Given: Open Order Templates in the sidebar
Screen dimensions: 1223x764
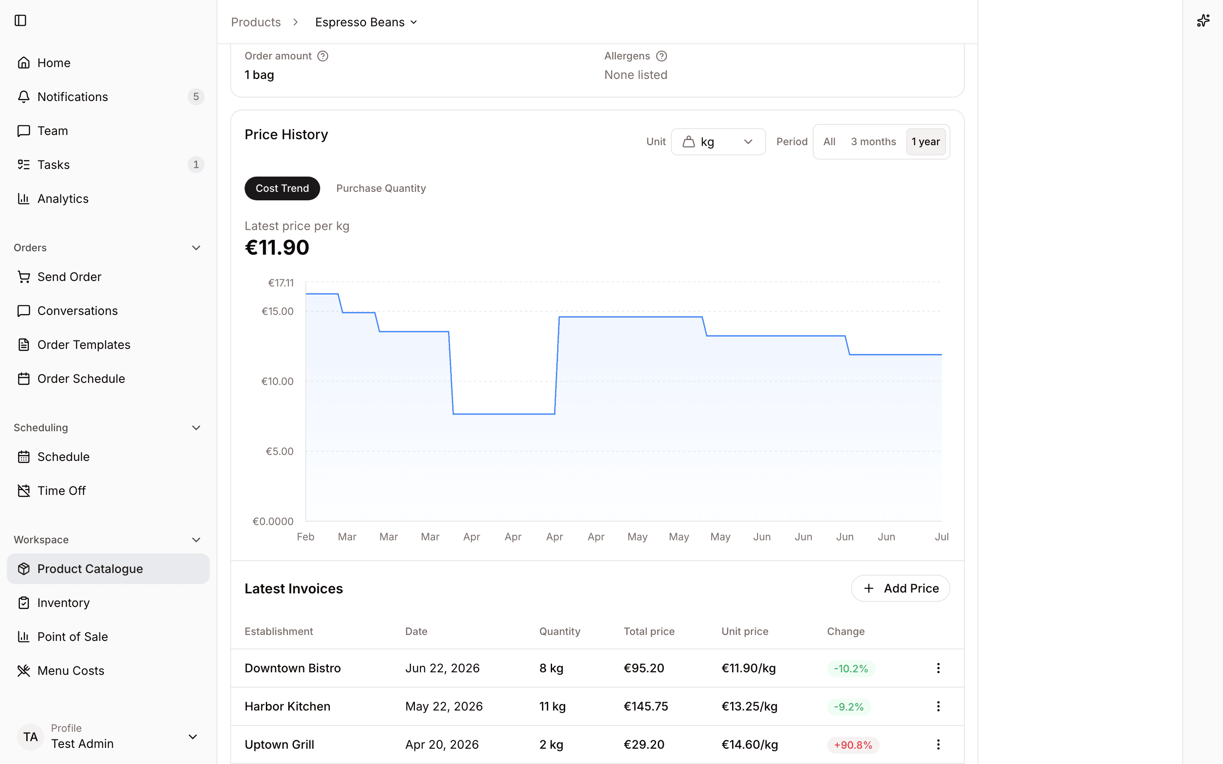Looking at the screenshot, I should click(x=108, y=345).
